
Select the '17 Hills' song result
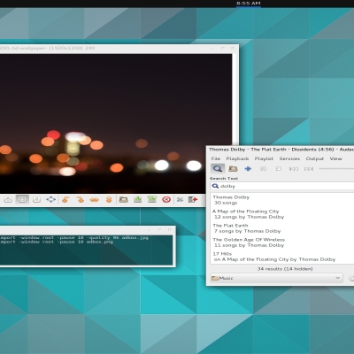[282, 257]
